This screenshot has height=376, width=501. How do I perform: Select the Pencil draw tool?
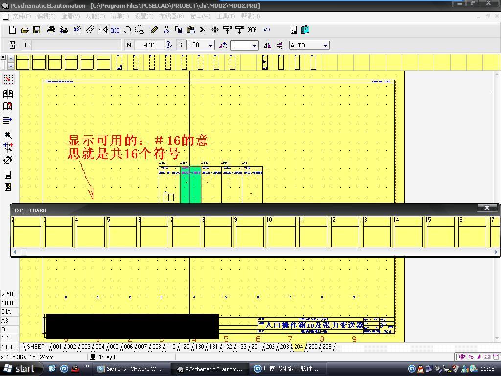(154, 30)
